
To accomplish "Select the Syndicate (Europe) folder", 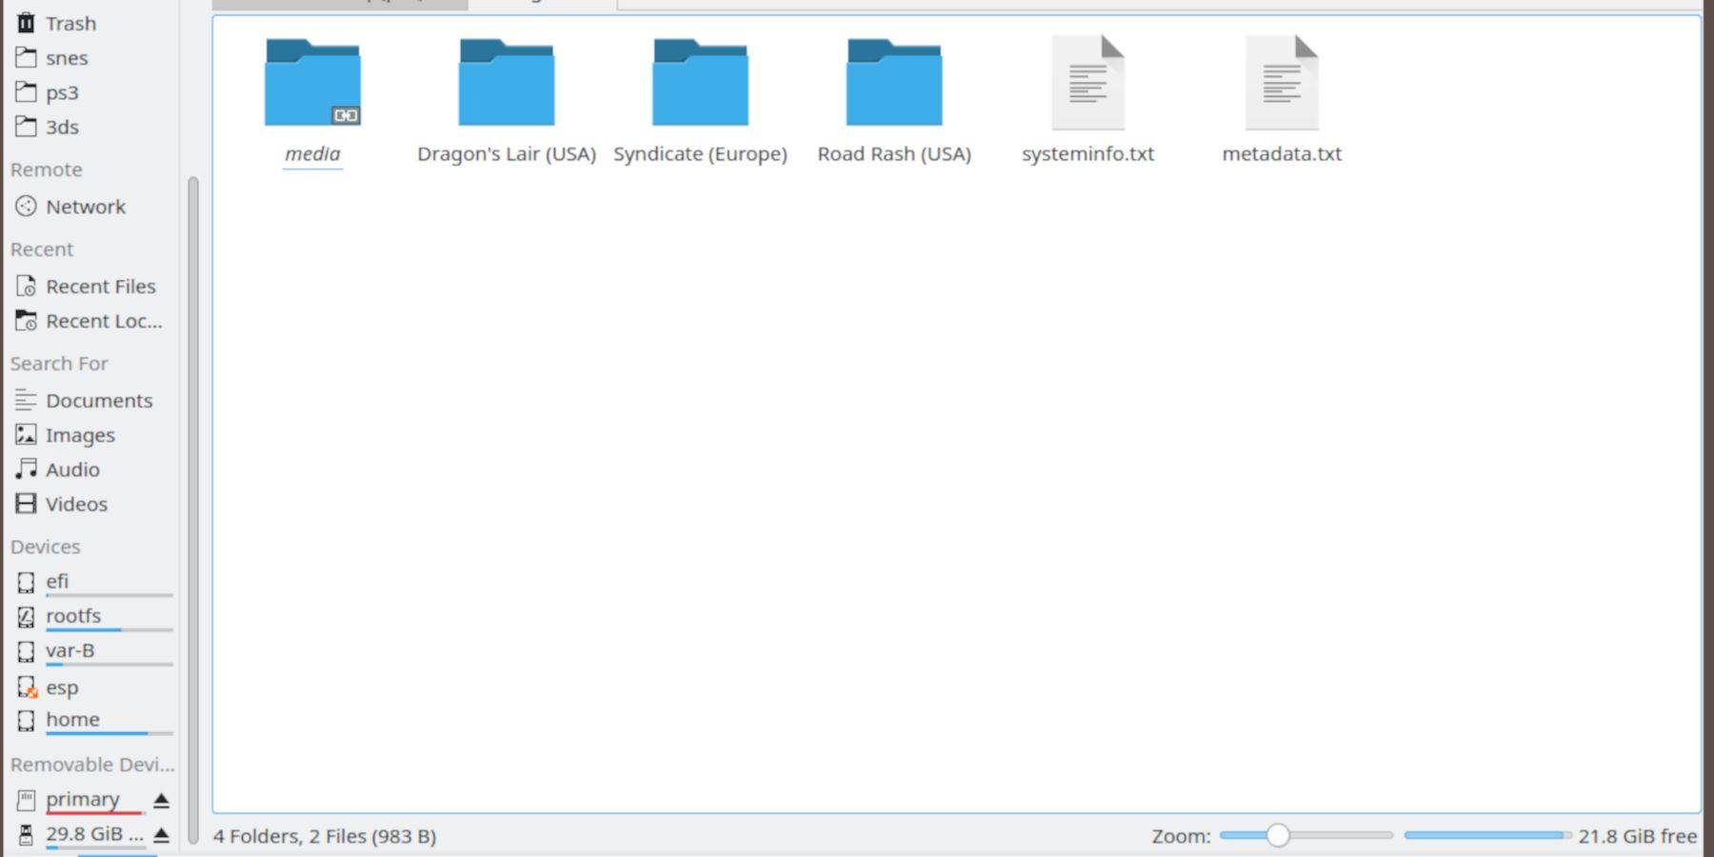I will 700,86.
